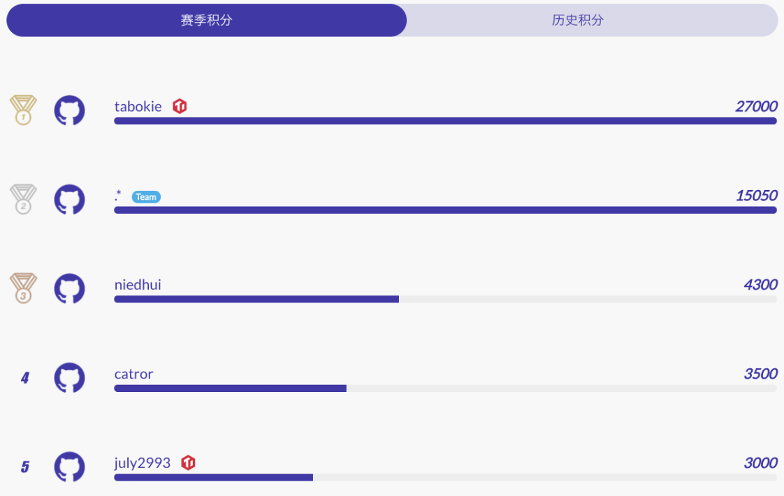The image size is (784, 496).
Task: Click the GitHub avatar beside catror
Action: [69, 378]
